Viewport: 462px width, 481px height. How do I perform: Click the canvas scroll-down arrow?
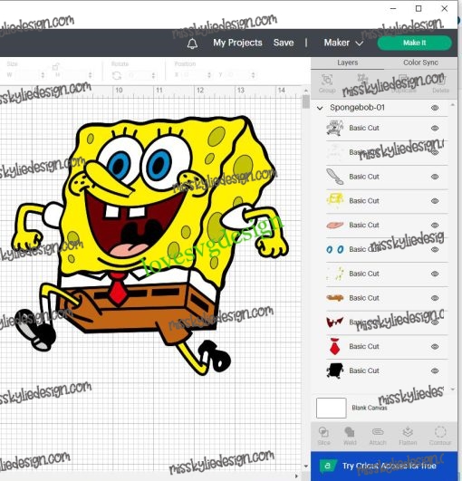pos(306,467)
